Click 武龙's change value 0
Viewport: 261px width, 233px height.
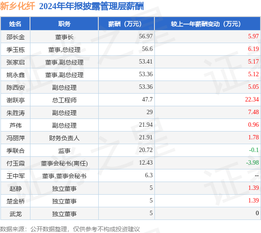[257, 213]
